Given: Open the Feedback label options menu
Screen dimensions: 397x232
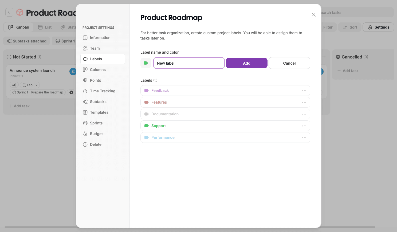Looking at the screenshot, I should [304, 91].
